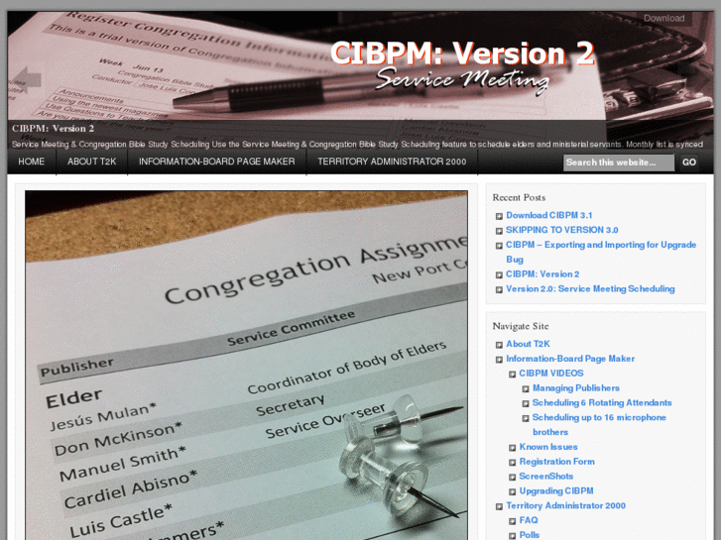
Task: Click the bullet icon beside Territory Administrator 2000 sidebar link
Action: coord(499,506)
